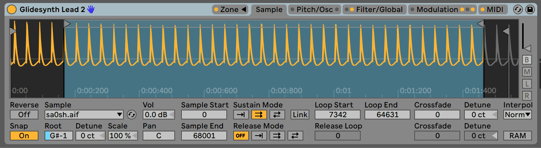Toggle the Reverse Off button
The height and width of the screenshot is (148, 541).
pyautogui.click(x=24, y=115)
